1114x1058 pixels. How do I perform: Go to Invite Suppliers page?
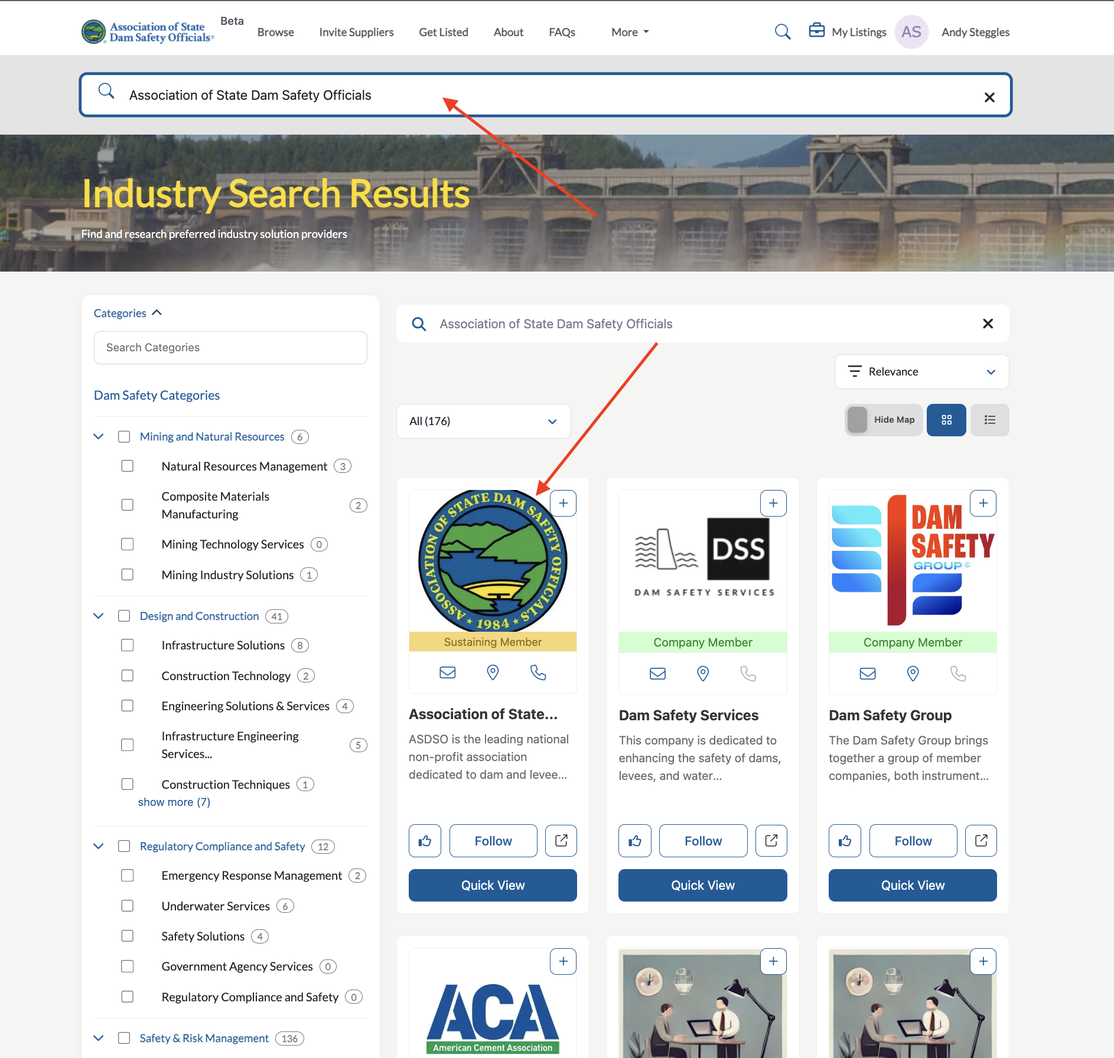(356, 32)
